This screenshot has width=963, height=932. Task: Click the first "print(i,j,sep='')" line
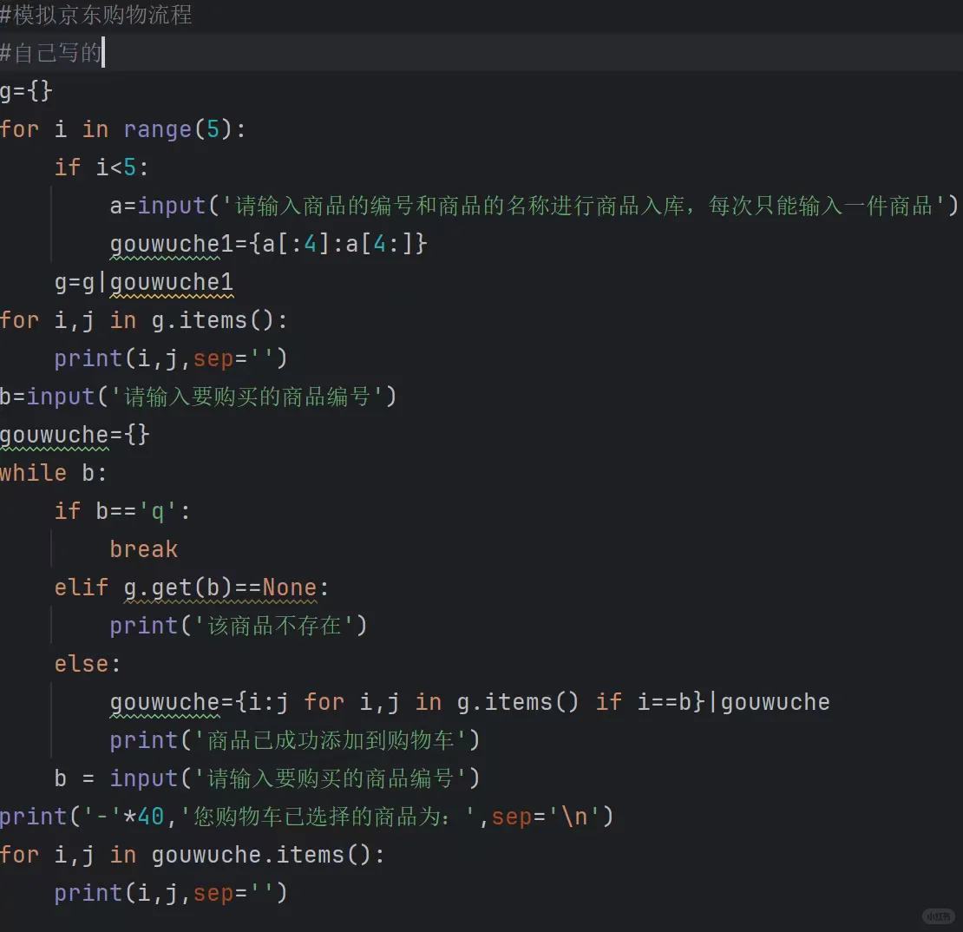pyautogui.click(x=171, y=358)
